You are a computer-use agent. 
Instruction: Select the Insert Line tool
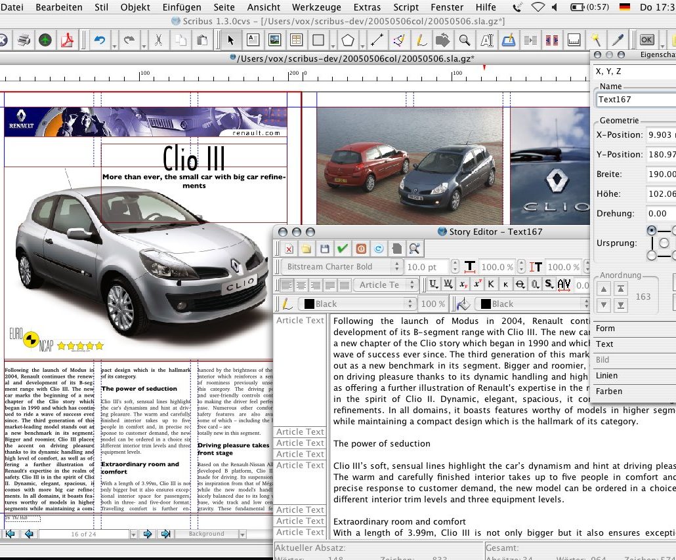pos(377,40)
